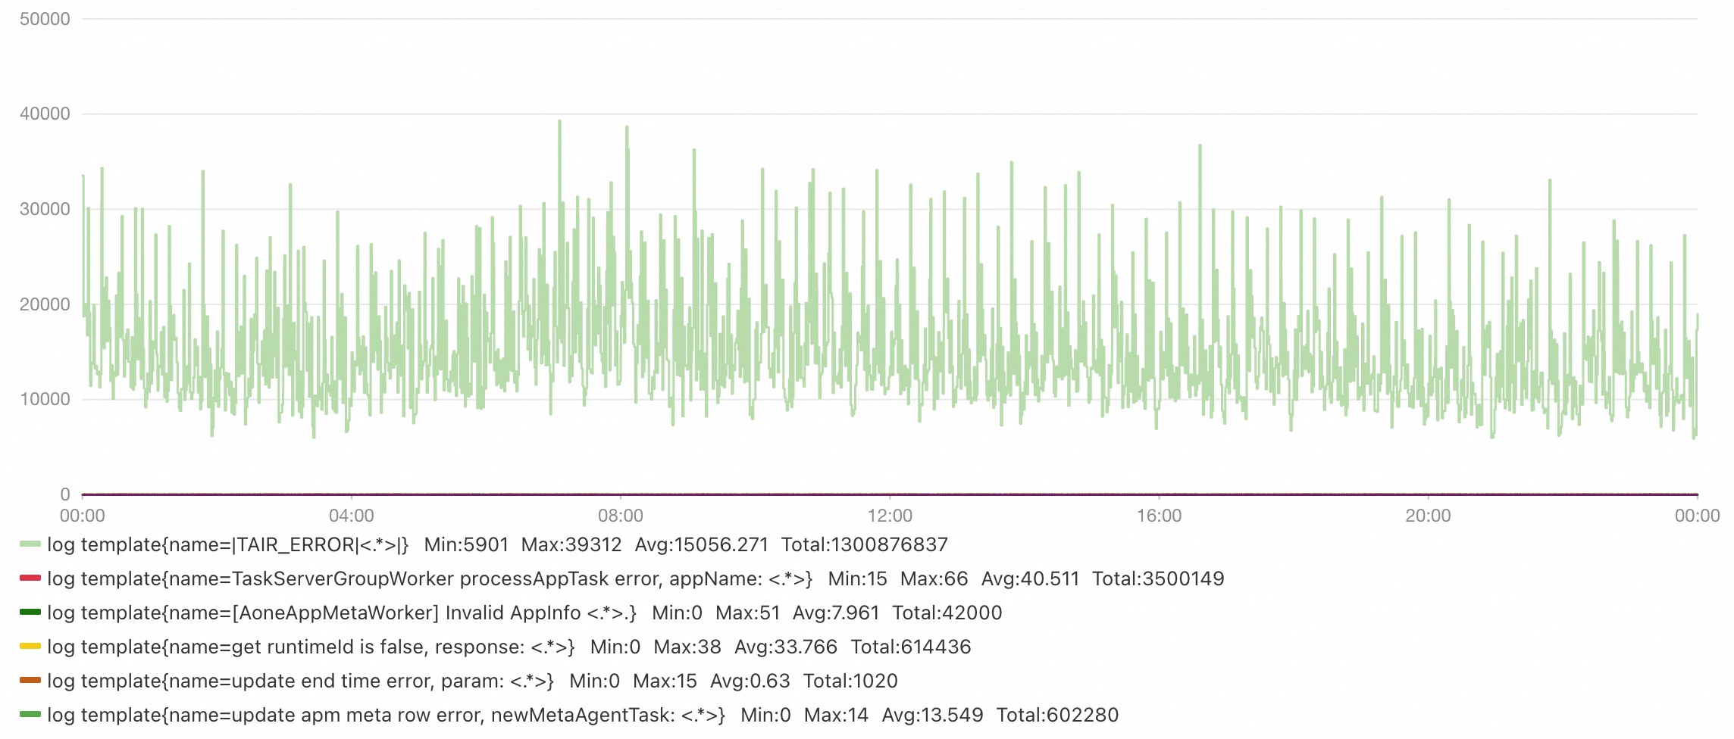
Task: Select Avg:33.766 in the get runtimeId row
Action: click(786, 647)
